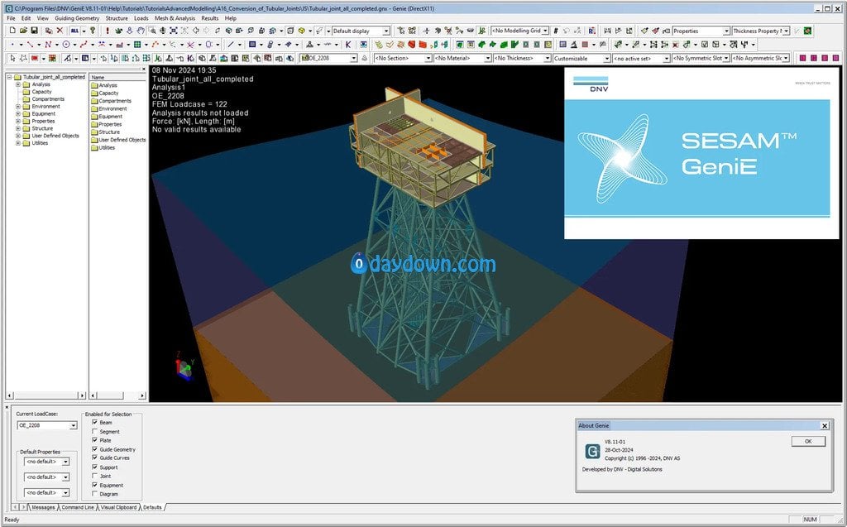Switch to the Visual Clipboard tab
The width and height of the screenshot is (847, 527).
pyautogui.click(x=118, y=507)
